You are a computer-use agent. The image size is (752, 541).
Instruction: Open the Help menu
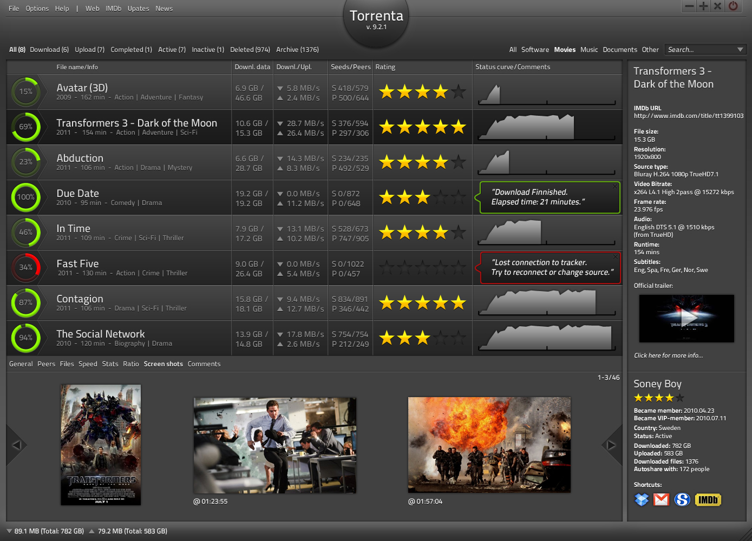[x=62, y=9]
